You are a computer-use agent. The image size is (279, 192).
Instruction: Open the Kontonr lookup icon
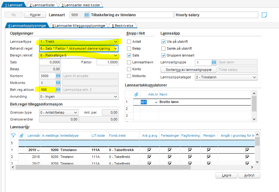58,76
